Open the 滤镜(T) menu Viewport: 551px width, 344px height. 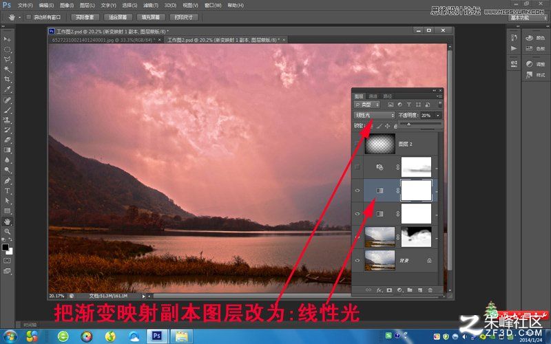click(151, 6)
